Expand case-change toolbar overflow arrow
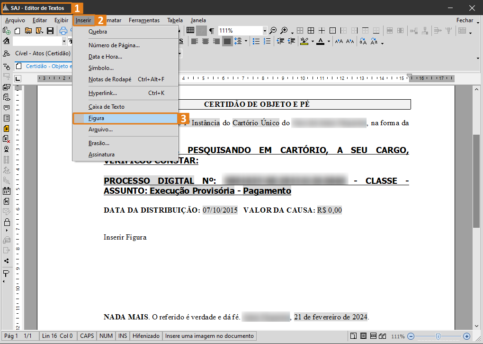 [x=382, y=43]
